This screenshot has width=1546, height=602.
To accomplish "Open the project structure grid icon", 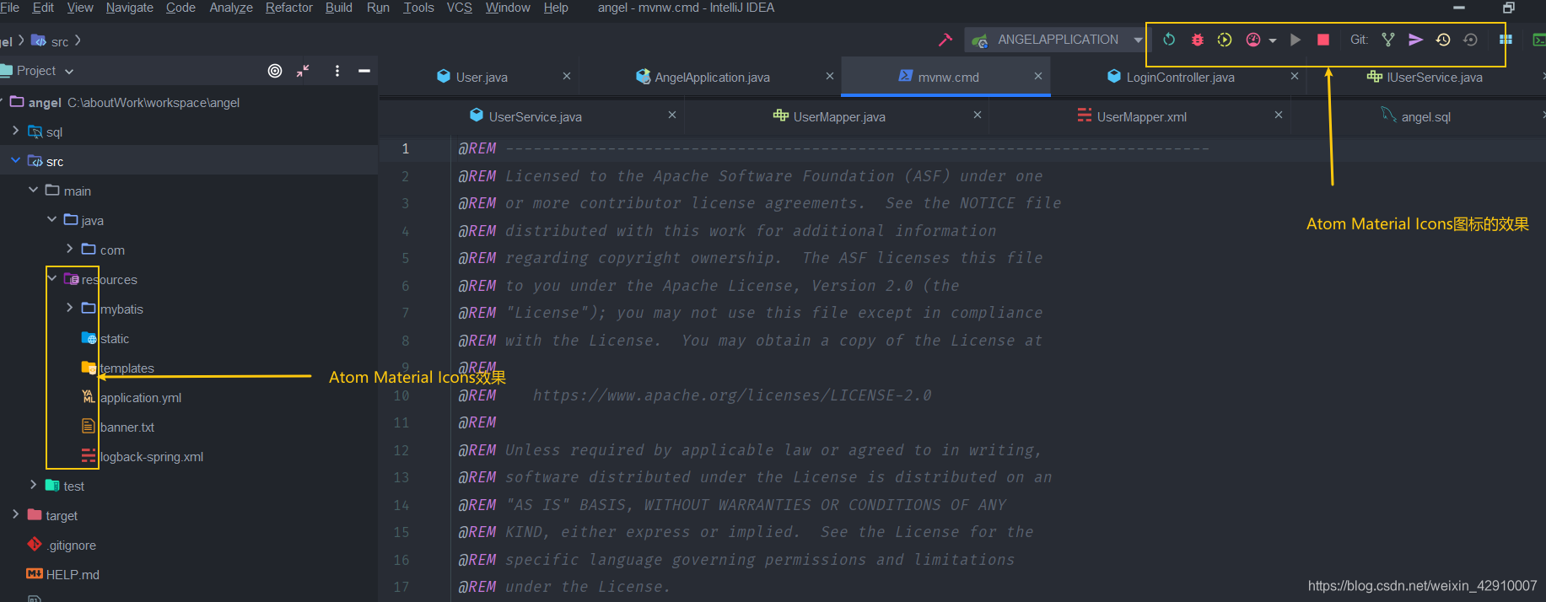I will tap(1506, 40).
